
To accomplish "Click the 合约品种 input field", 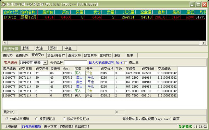I will point(76,63).
